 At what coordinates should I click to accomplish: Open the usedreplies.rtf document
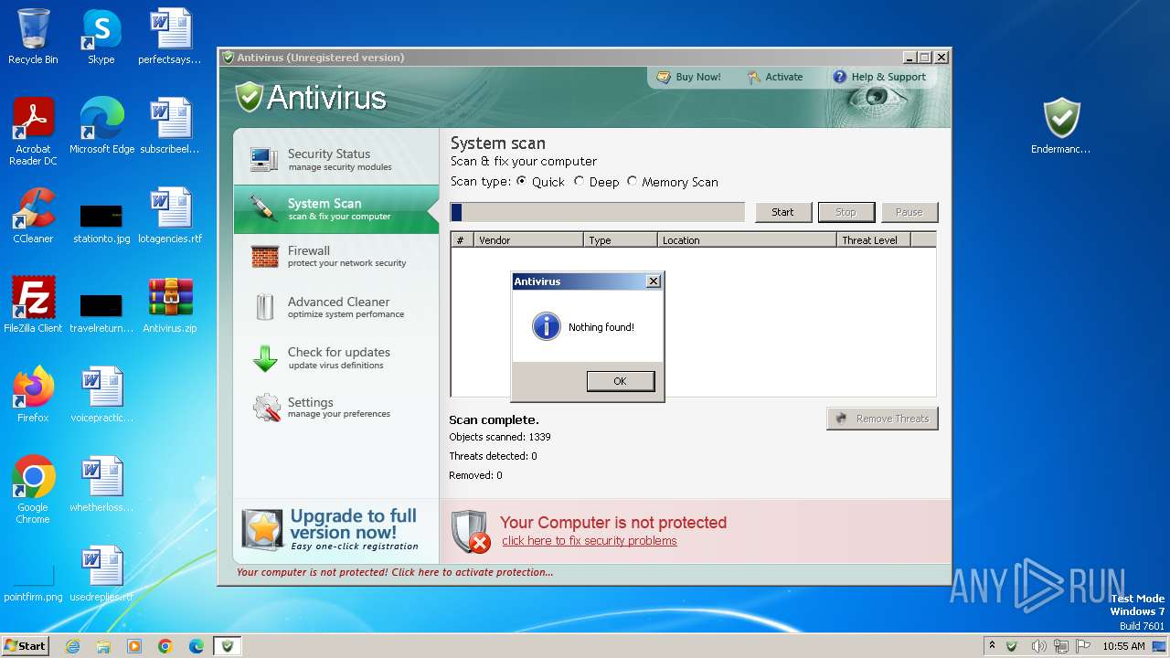click(x=101, y=574)
